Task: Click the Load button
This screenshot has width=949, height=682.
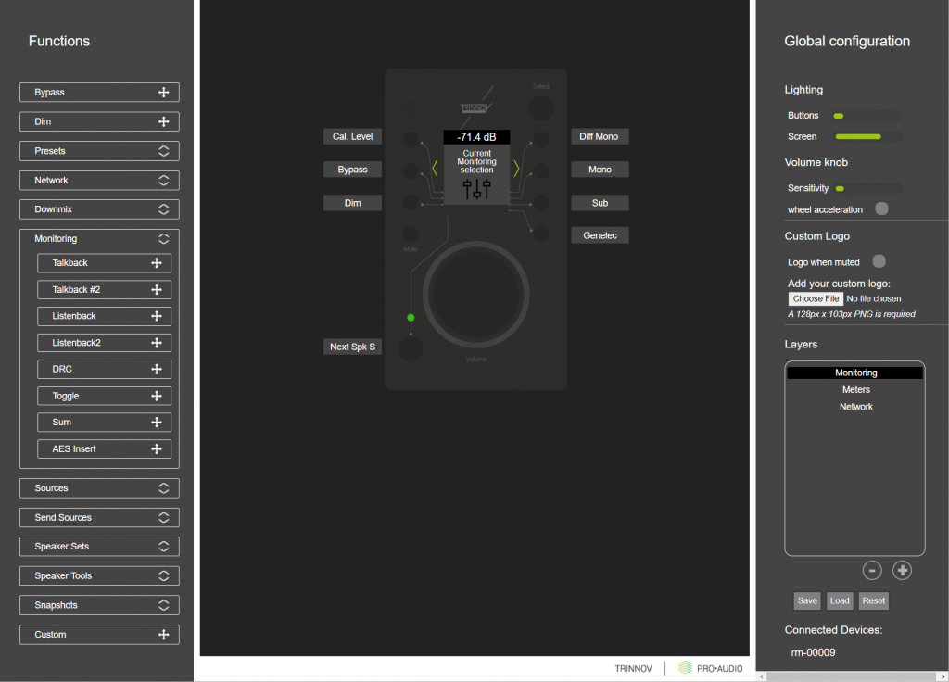Action: pos(840,600)
